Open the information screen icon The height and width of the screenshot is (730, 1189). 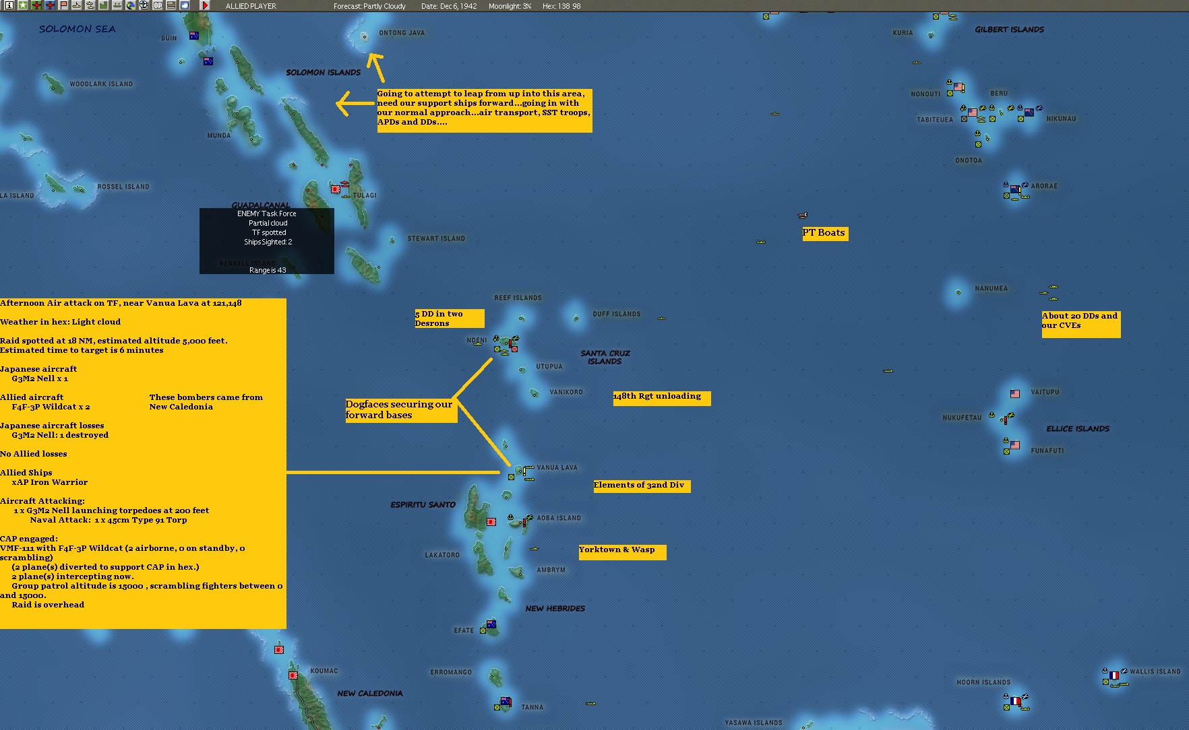[9, 5]
